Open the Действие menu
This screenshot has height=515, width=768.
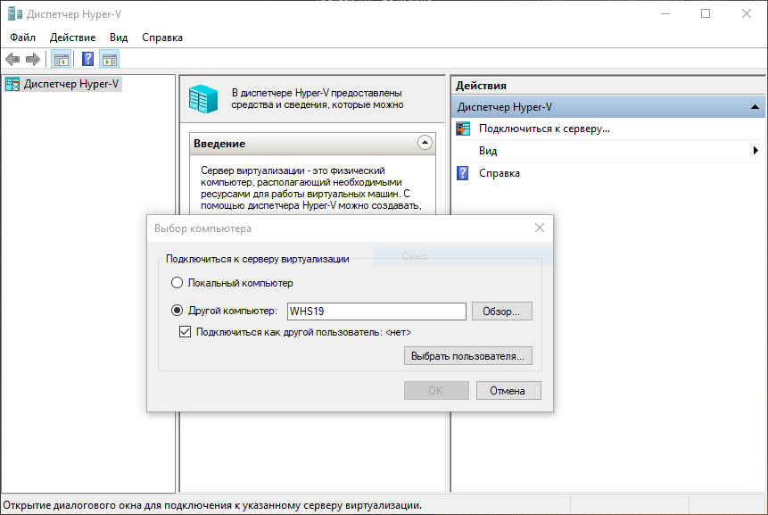coord(72,37)
